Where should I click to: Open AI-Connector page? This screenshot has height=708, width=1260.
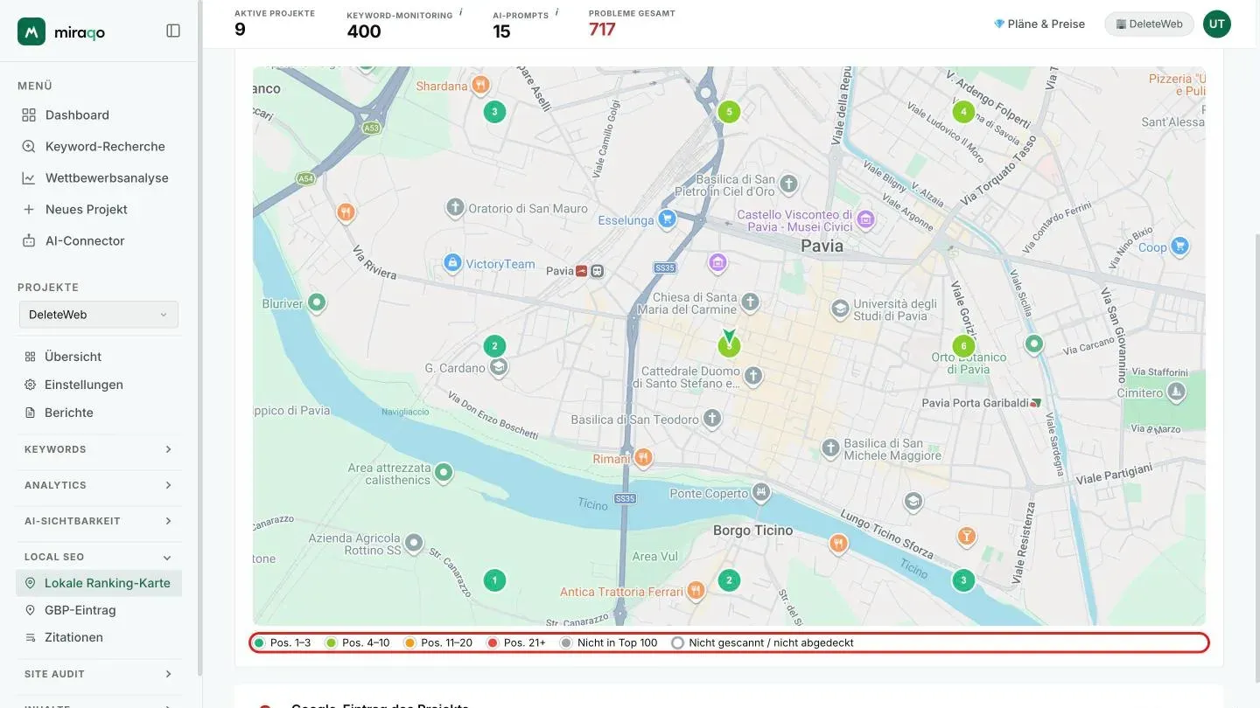click(85, 240)
